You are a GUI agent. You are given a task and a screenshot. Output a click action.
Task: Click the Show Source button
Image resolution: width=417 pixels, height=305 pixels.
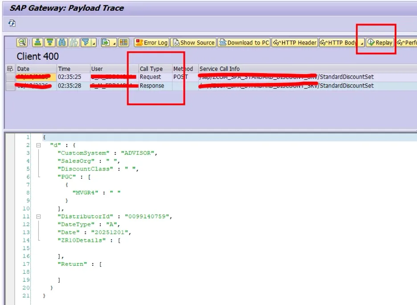tap(194, 42)
